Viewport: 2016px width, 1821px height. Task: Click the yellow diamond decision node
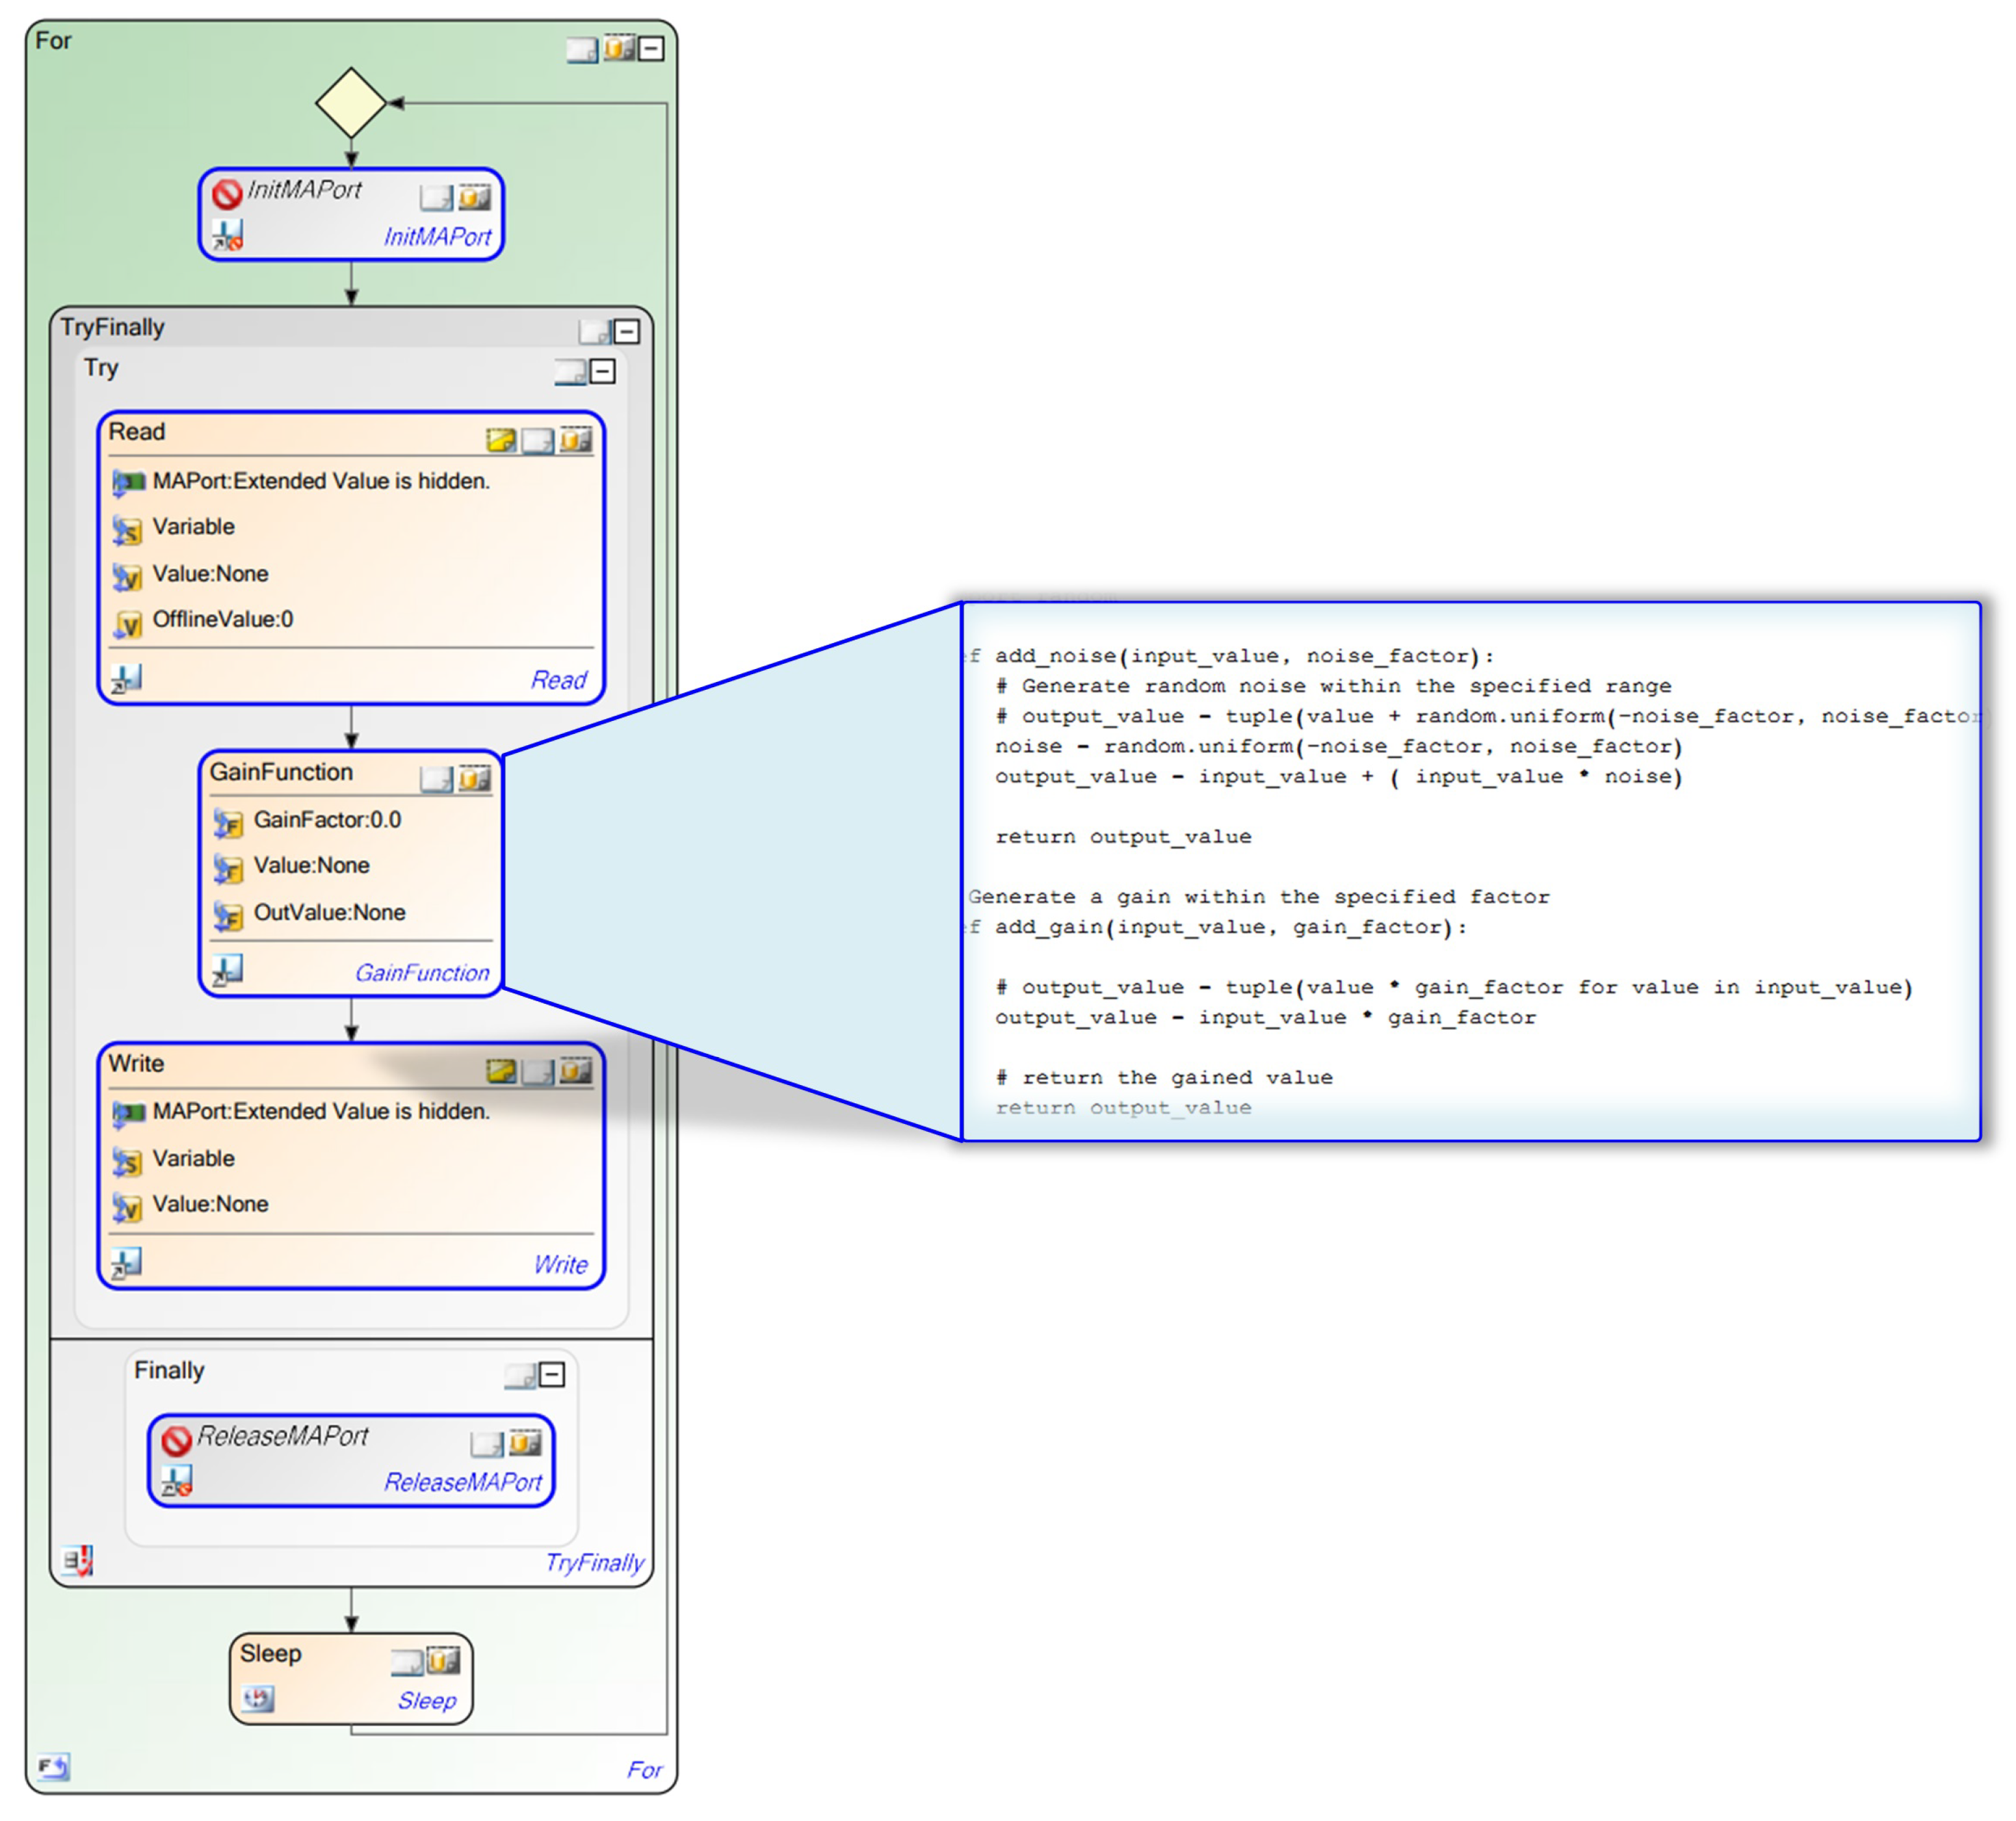coord(351,103)
